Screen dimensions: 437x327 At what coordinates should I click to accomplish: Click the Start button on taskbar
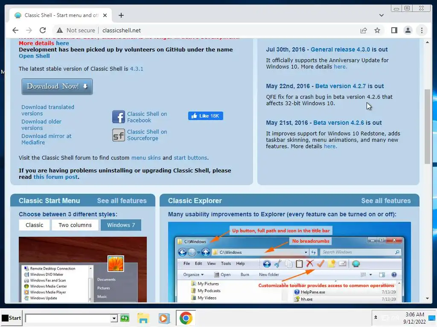12,318
